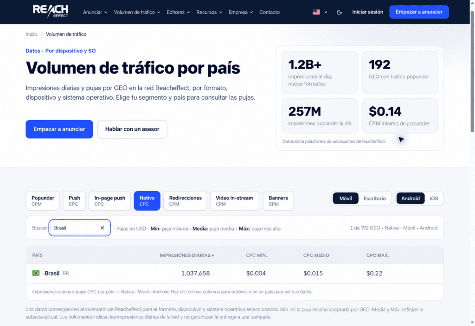This screenshot has height=326, width=475.
Task: Click Hablar con un asesor button
Action: (x=132, y=129)
